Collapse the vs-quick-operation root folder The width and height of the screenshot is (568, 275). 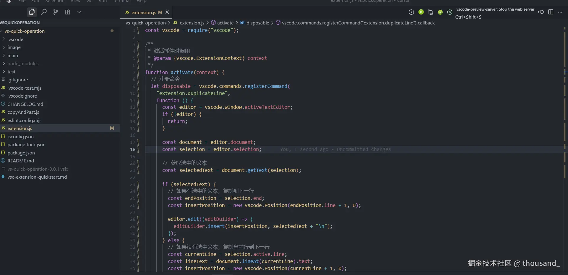60,31
